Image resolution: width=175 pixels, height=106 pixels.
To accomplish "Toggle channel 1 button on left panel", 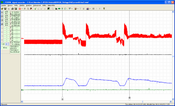I will (2, 12).
